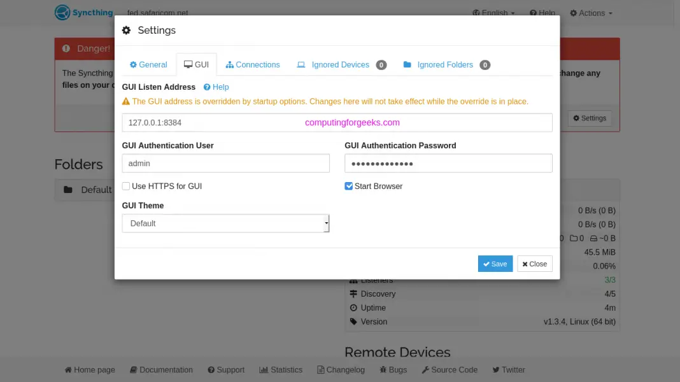Viewport: 680px width, 382px height.
Task: Save the GUI settings
Action: [495, 263]
